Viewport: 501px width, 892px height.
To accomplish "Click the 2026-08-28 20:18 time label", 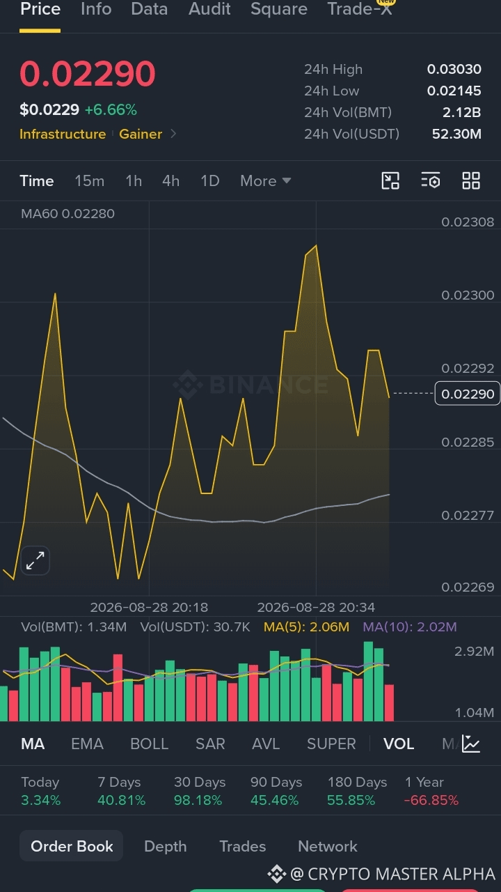I will point(149,607).
